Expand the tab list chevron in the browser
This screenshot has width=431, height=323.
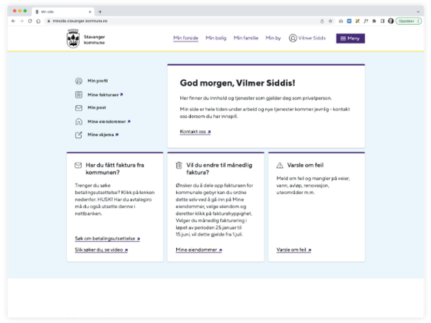coord(418,12)
